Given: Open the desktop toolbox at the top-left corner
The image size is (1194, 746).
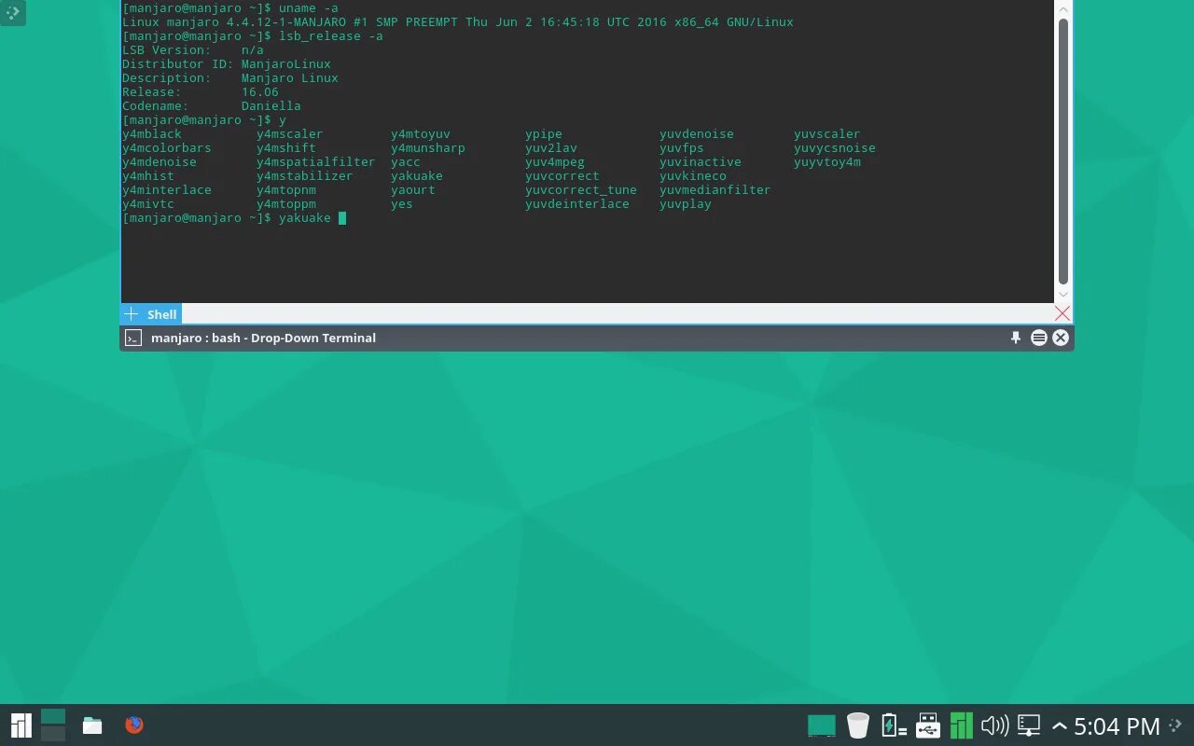Looking at the screenshot, I should coord(13,12).
